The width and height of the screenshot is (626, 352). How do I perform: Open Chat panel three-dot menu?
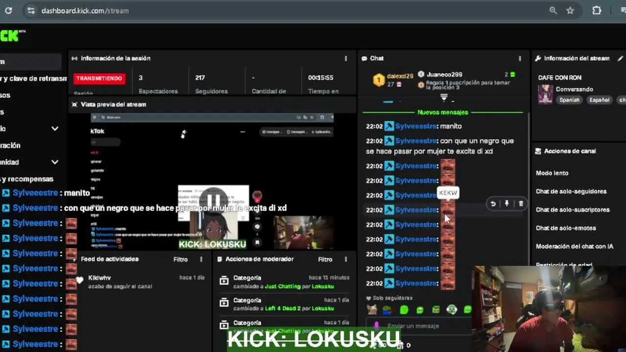(x=520, y=58)
